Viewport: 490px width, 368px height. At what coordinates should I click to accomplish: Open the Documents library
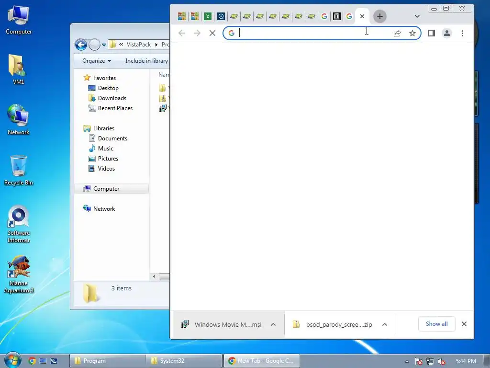tap(112, 138)
